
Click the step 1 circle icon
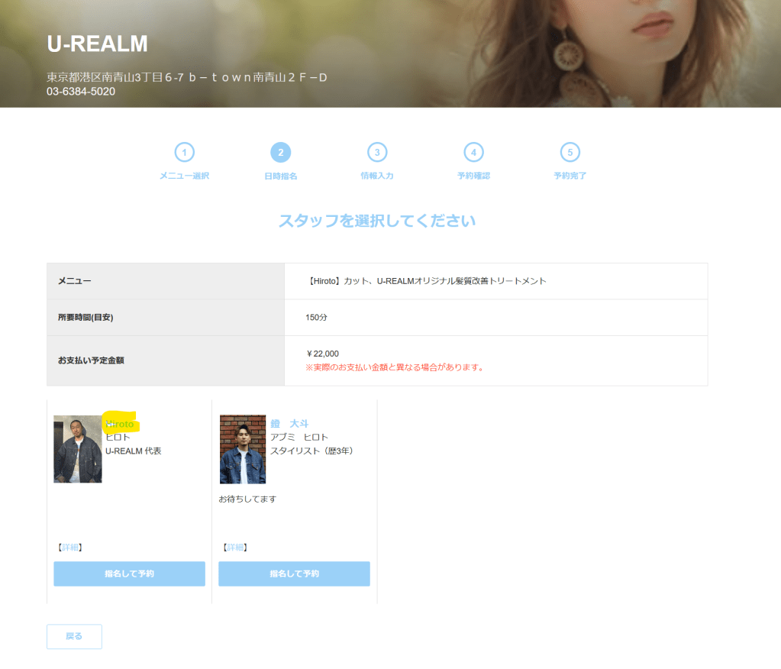coord(184,153)
